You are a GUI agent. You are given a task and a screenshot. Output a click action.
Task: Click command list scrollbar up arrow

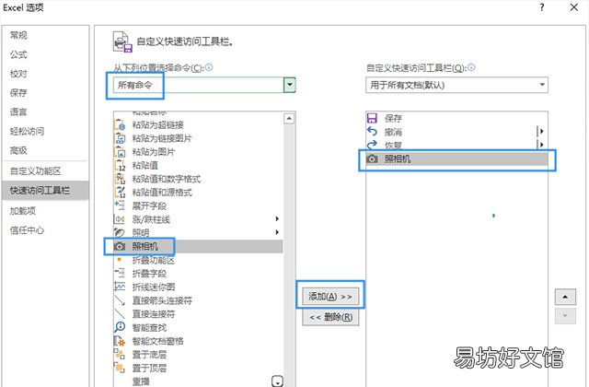(x=289, y=119)
